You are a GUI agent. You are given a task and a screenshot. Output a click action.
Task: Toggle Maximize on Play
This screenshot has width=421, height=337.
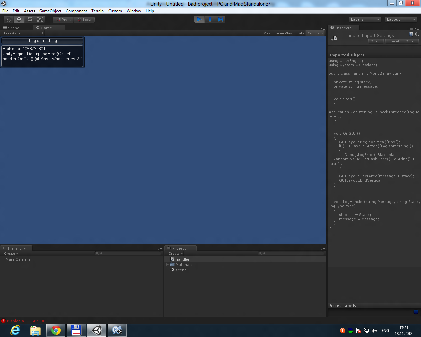point(278,33)
